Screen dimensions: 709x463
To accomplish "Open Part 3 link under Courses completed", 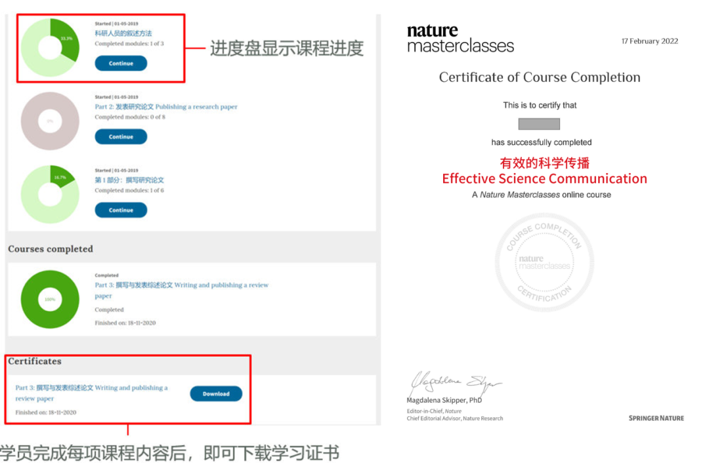I will [x=181, y=291].
